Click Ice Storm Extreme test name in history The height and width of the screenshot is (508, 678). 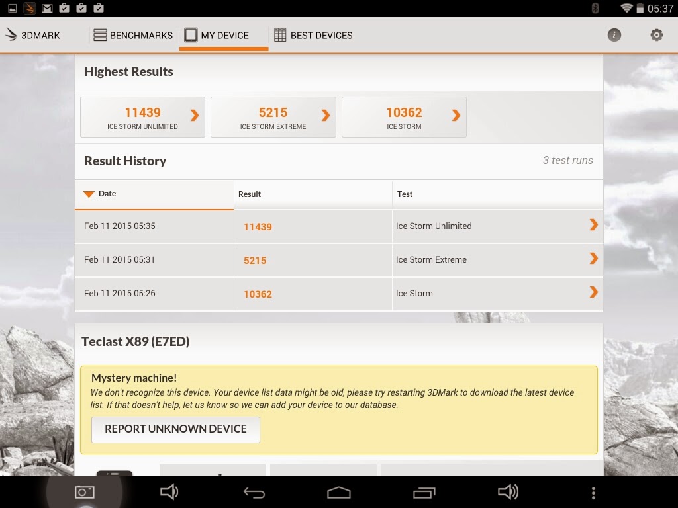pos(431,259)
